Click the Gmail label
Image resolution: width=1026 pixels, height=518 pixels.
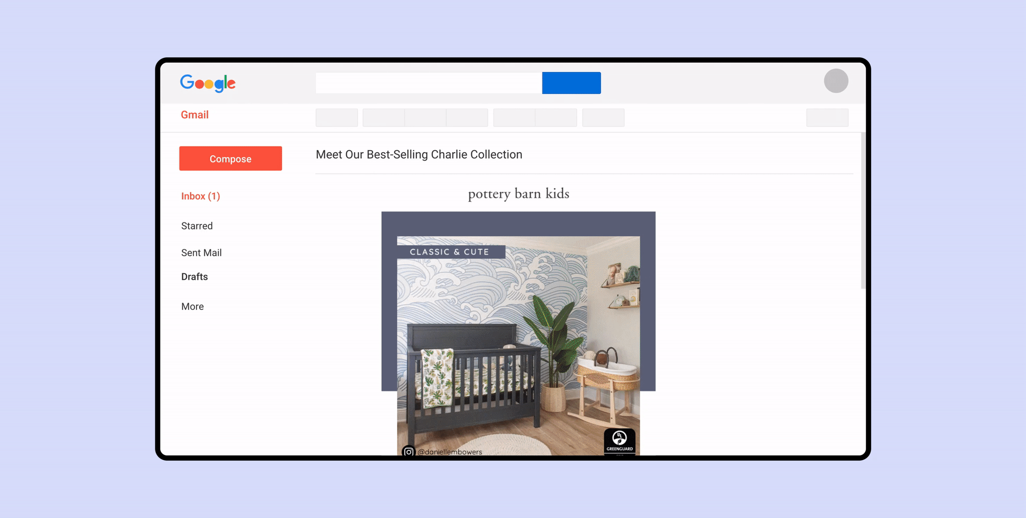tap(194, 115)
